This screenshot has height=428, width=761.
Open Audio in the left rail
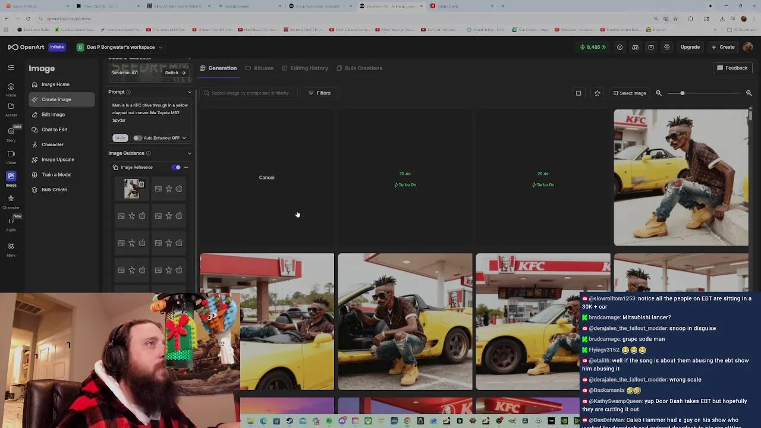(11, 224)
